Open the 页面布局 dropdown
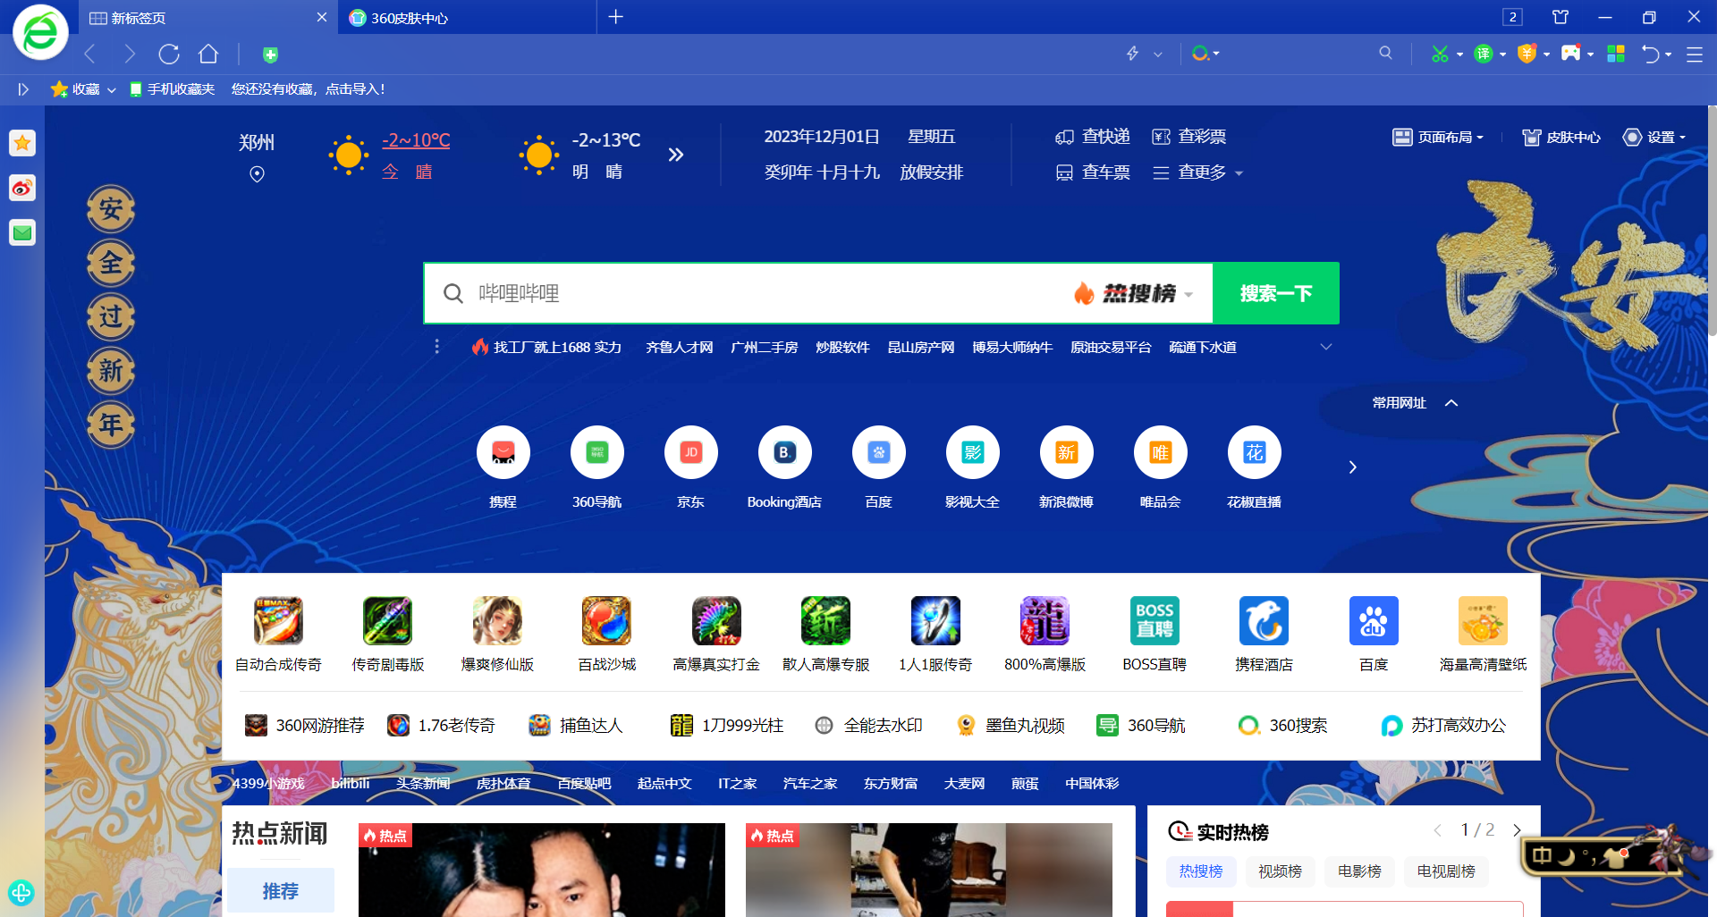This screenshot has width=1717, height=917. [x=1438, y=137]
